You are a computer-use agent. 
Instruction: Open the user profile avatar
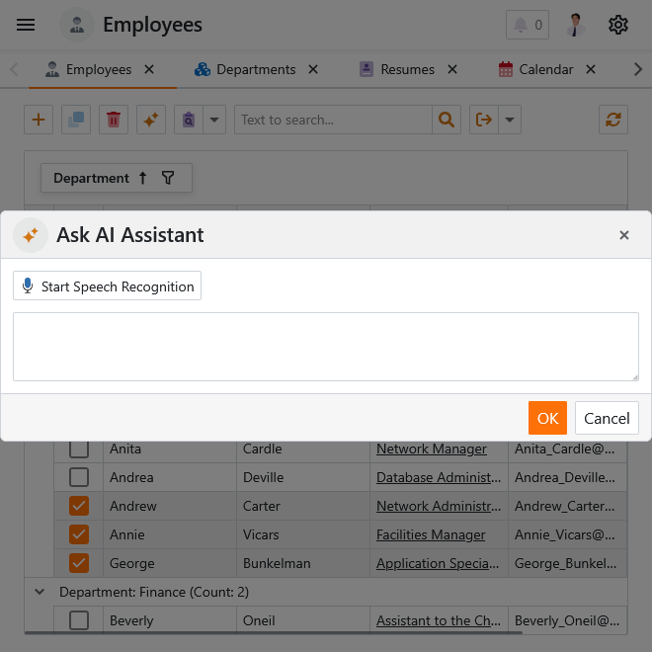576,25
